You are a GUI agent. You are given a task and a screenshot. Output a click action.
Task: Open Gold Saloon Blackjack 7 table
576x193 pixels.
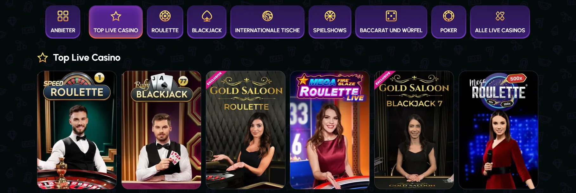pyautogui.click(x=414, y=130)
